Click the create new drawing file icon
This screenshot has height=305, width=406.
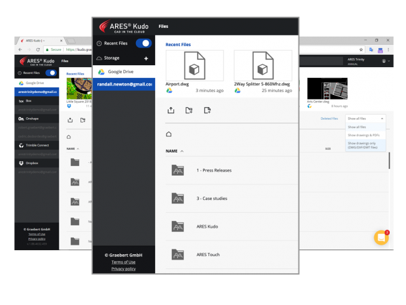click(x=207, y=110)
